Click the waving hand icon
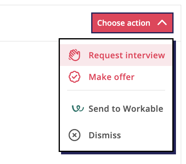The image size is (186, 164). coord(74,55)
